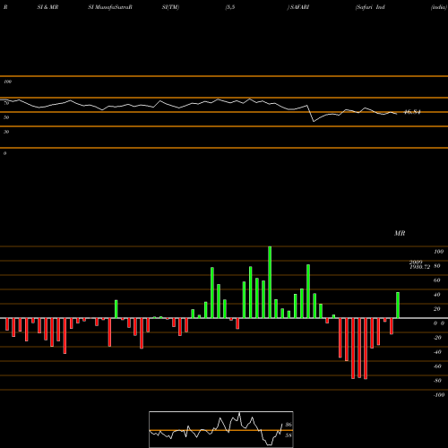
Task: Click the MR panel title label
Action: tap(400, 233)
